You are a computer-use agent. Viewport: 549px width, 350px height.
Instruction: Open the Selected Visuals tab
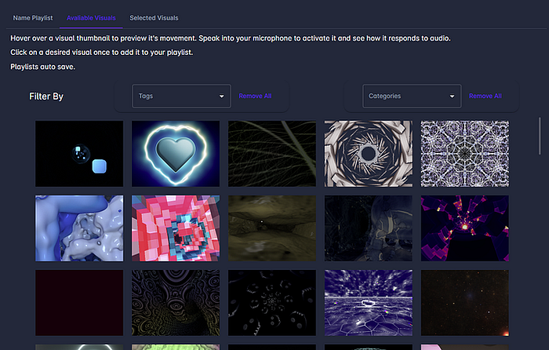154,18
